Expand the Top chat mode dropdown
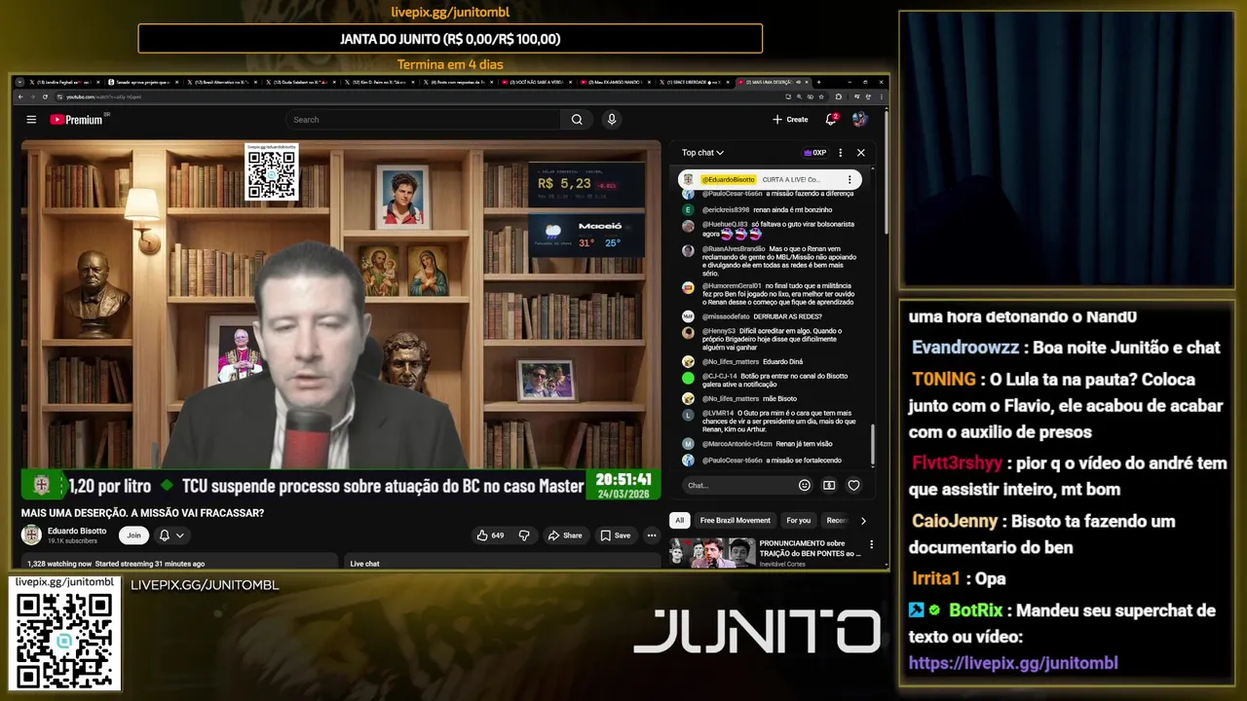Viewport: 1247px width, 701px height. click(702, 153)
